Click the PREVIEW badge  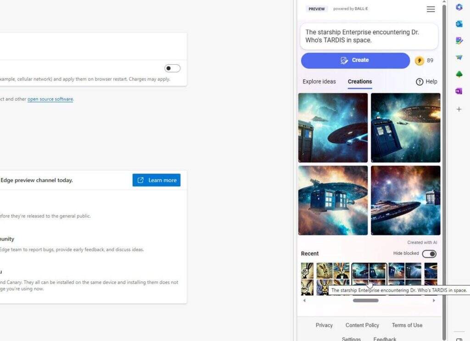(x=317, y=9)
